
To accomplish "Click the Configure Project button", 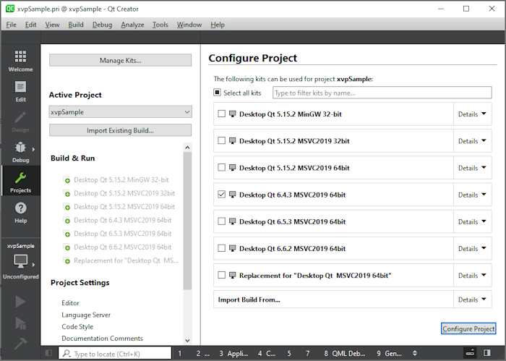I will (468, 328).
